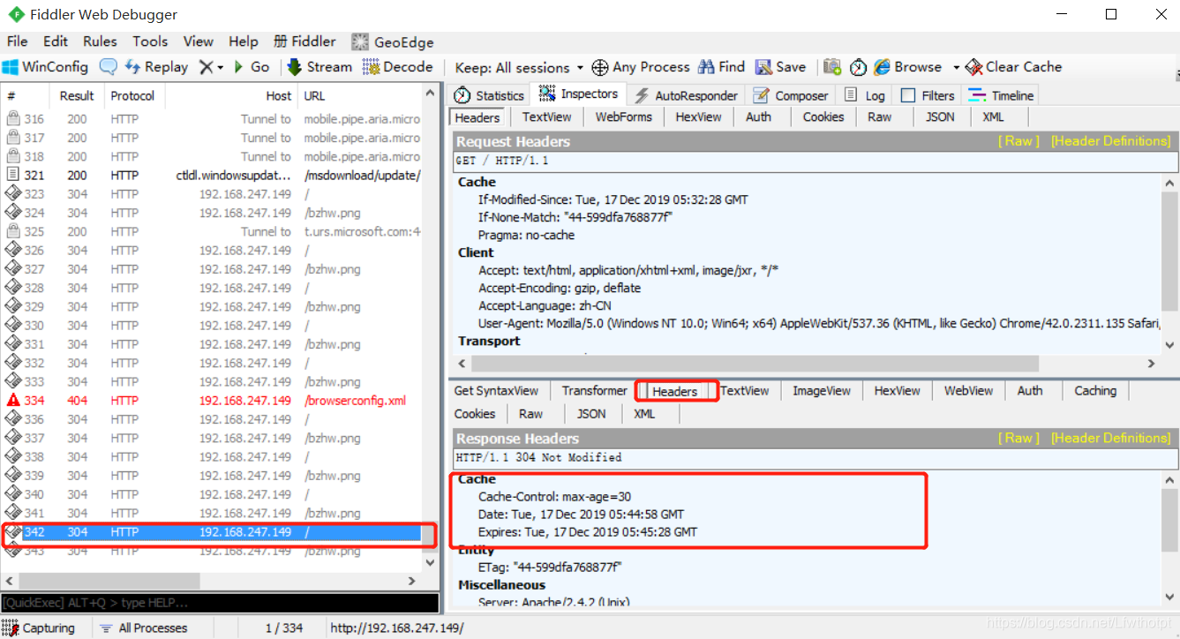The image size is (1180, 639).
Task: Open the View menu
Action: (x=199, y=41)
